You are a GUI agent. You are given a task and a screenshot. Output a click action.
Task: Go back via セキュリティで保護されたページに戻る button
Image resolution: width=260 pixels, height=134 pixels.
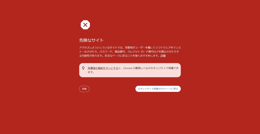[x=158, y=89]
